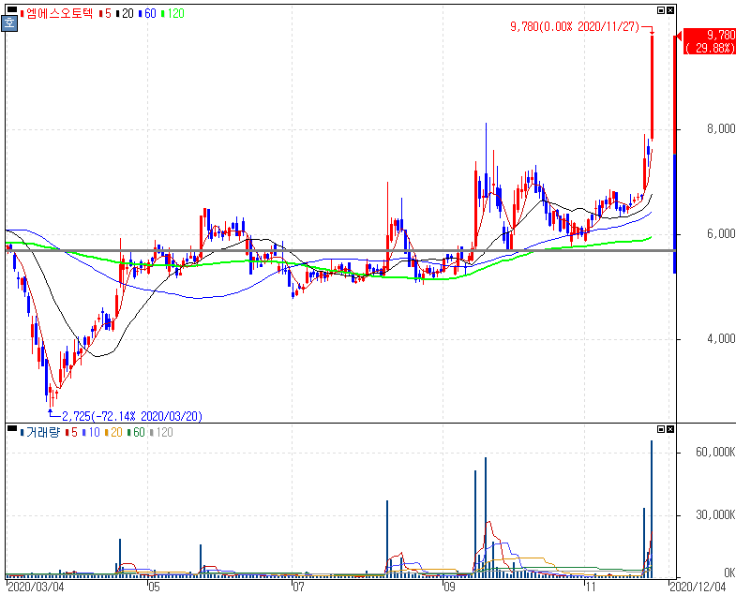This screenshot has height=595, width=736.
Task: Toggle the gray 120-day volume average legend
Action: click(x=161, y=432)
